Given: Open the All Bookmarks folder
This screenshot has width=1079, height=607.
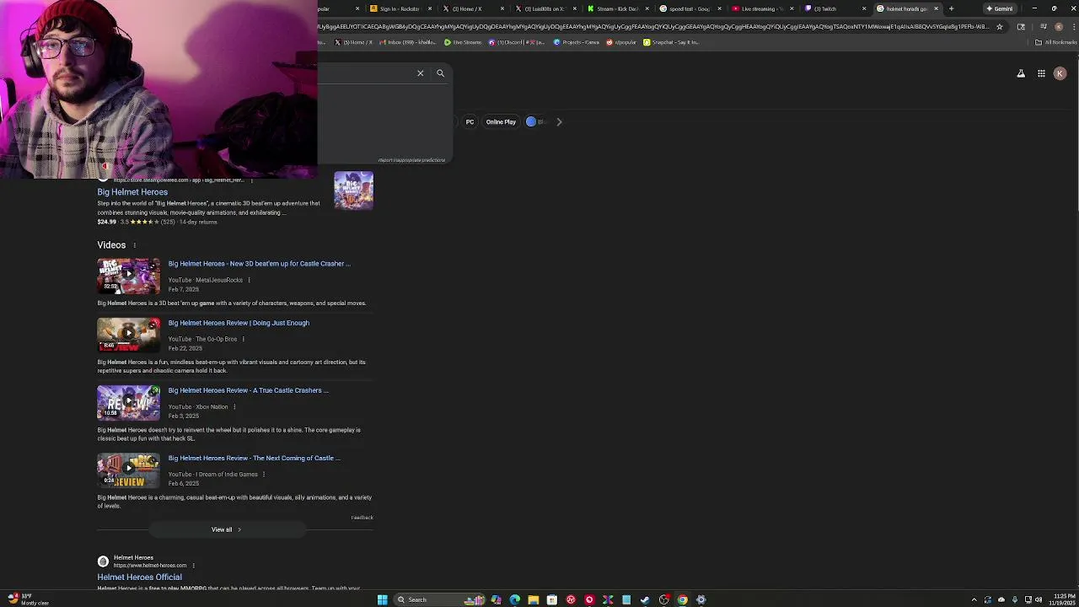Looking at the screenshot, I should pyautogui.click(x=1057, y=42).
